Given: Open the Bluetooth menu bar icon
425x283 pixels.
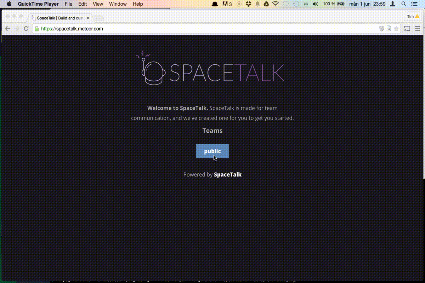Looking at the screenshot, I should coord(306,4).
